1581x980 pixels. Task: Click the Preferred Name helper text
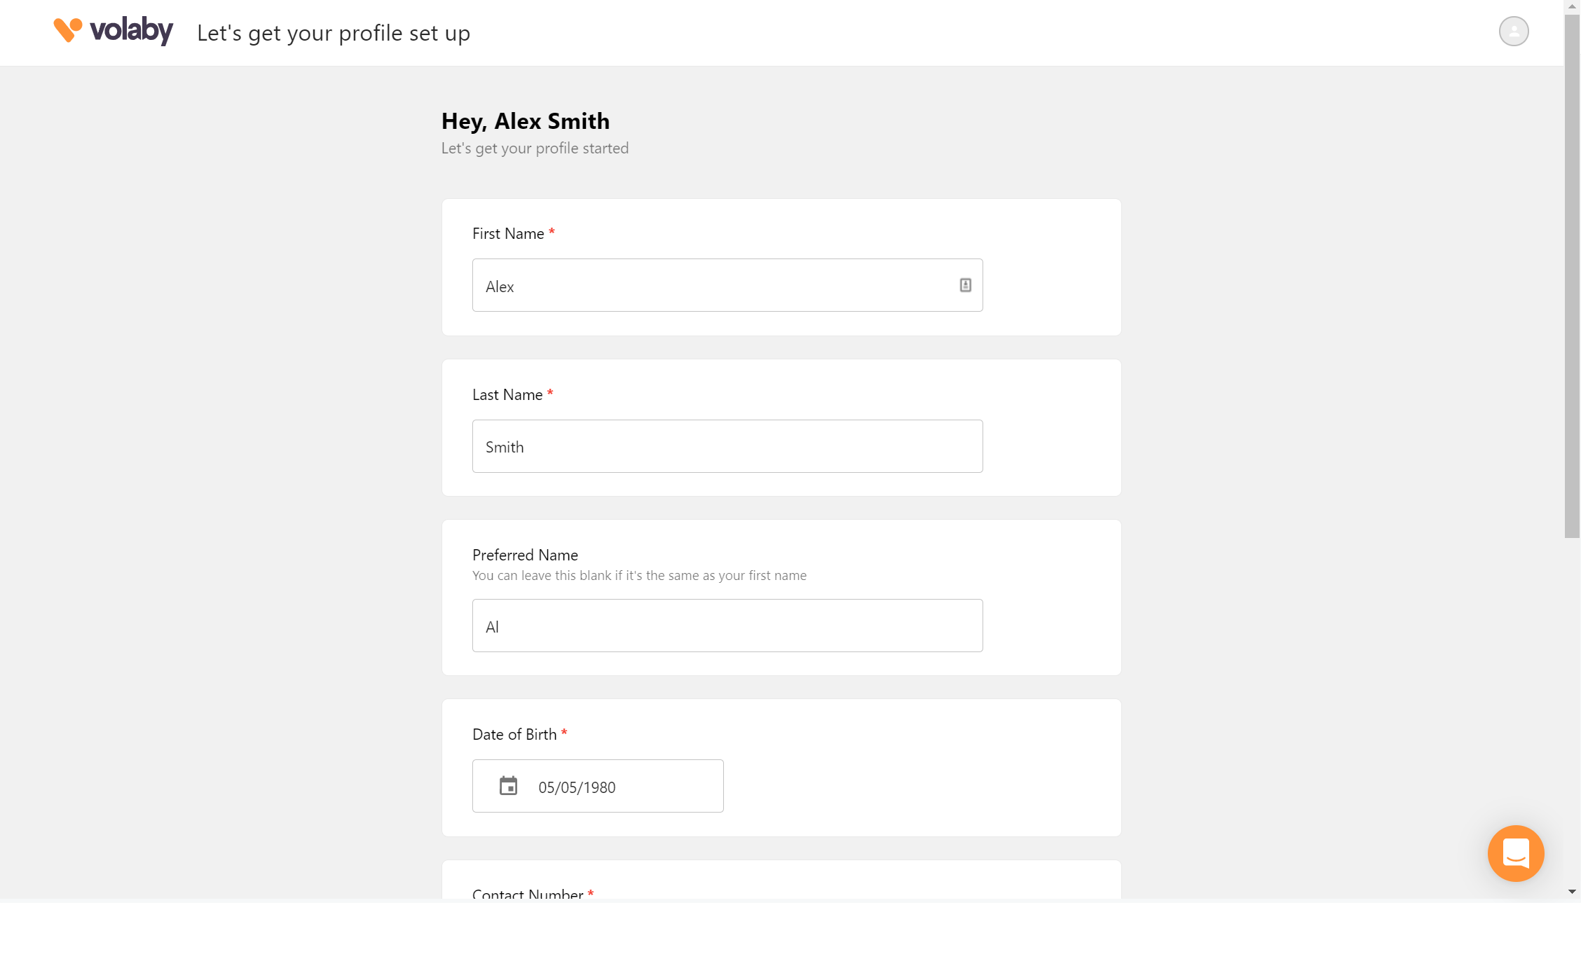pos(639,575)
